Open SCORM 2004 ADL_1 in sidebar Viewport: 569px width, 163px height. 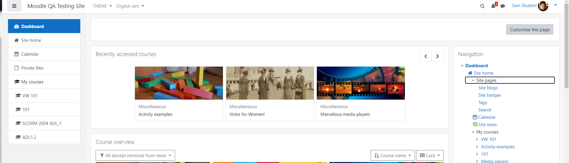[x=44, y=123]
